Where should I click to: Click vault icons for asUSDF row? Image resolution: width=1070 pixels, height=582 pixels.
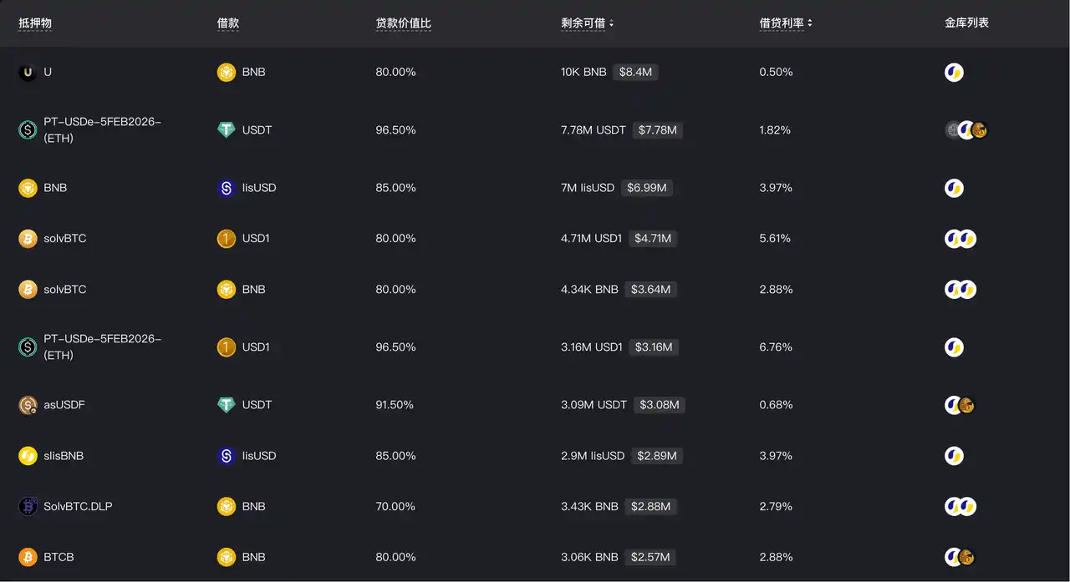coord(960,405)
